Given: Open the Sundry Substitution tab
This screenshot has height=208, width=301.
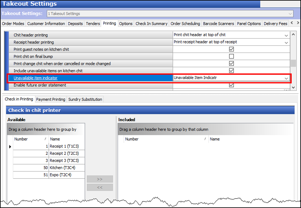Looking at the screenshot, I should point(85,99).
